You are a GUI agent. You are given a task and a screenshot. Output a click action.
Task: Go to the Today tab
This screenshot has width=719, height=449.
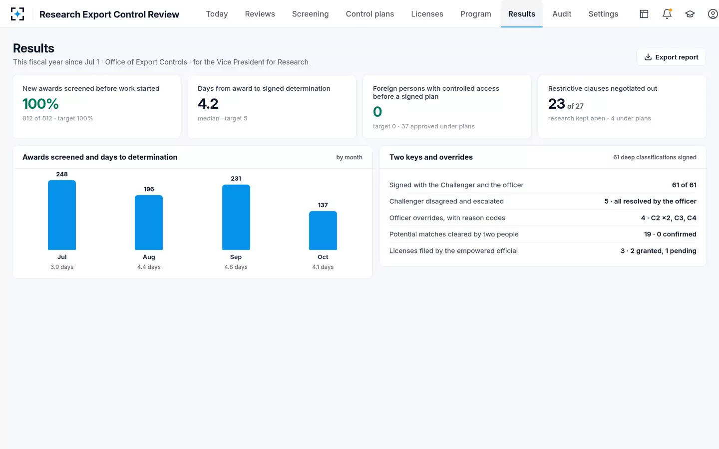217,14
